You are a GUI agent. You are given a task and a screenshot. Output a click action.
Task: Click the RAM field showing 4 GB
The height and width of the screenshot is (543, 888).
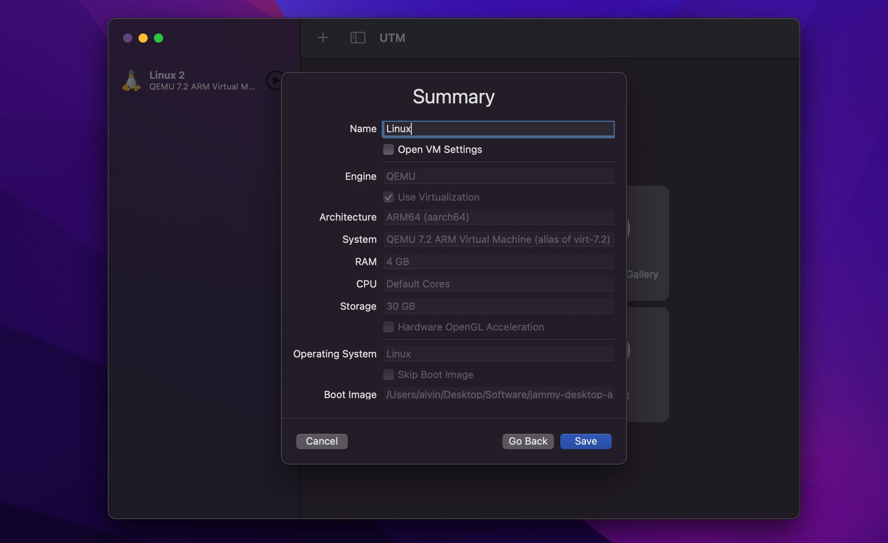click(x=498, y=262)
